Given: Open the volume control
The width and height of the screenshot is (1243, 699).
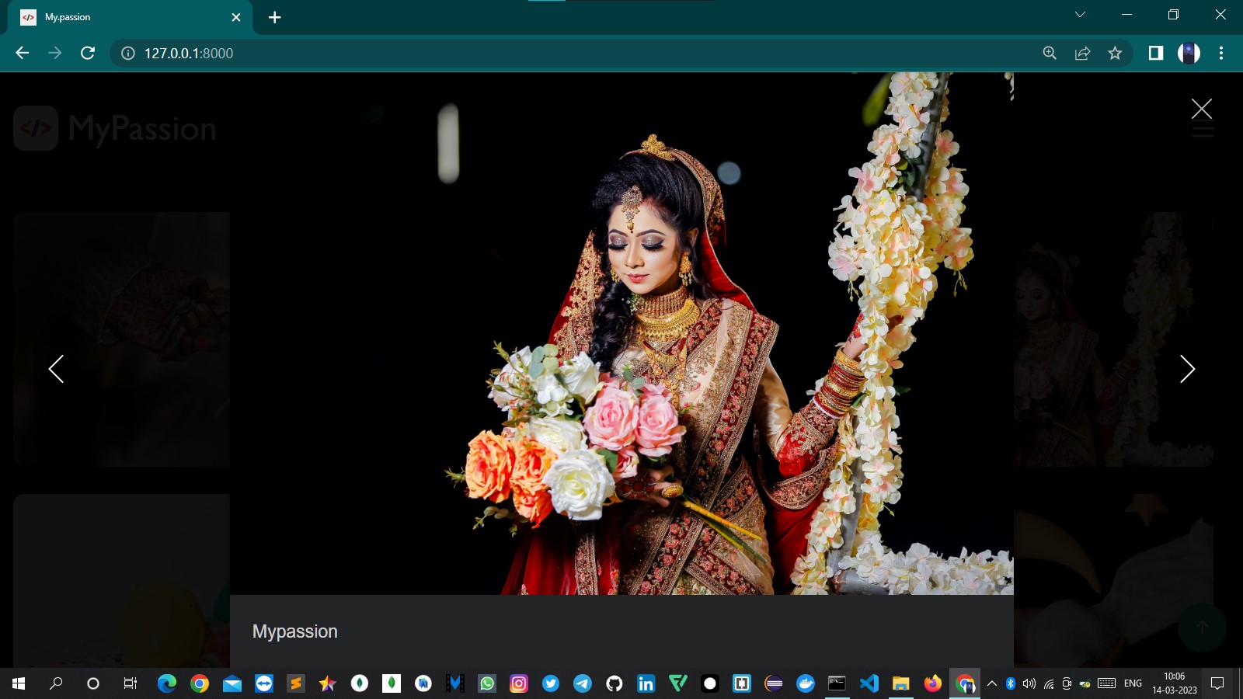Looking at the screenshot, I should click(1029, 683).
